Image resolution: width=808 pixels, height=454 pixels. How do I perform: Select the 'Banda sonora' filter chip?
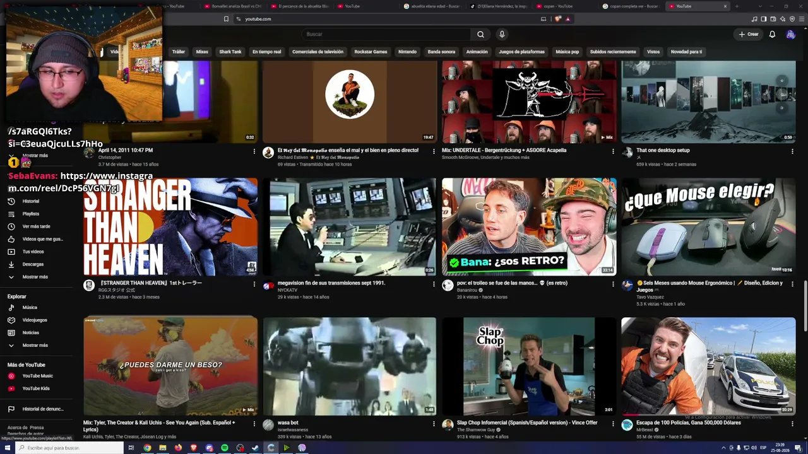(x=441, y=52)
